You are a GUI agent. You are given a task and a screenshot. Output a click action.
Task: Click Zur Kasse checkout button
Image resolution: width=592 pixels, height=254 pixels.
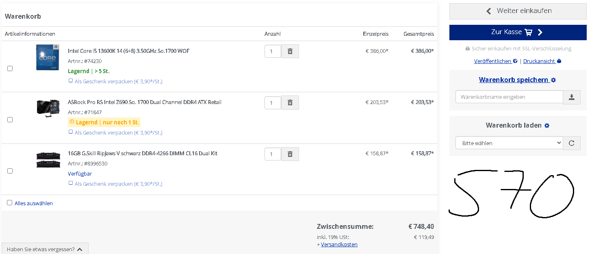[518, 32]
